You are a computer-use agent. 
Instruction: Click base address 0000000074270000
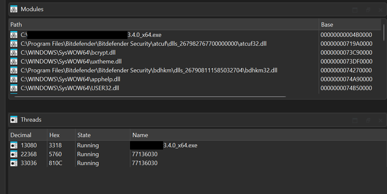346,70
